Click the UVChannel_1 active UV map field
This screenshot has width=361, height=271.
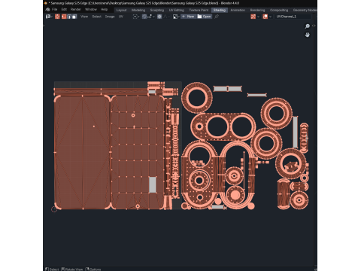(x=293, y=17)
